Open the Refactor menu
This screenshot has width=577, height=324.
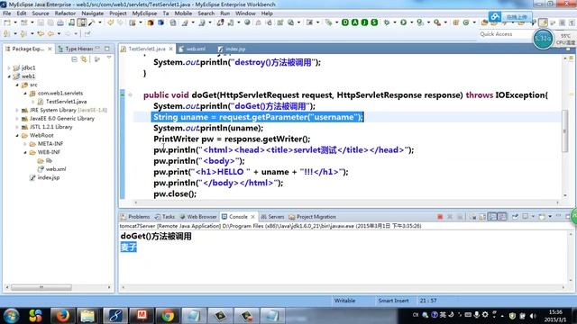65,13
